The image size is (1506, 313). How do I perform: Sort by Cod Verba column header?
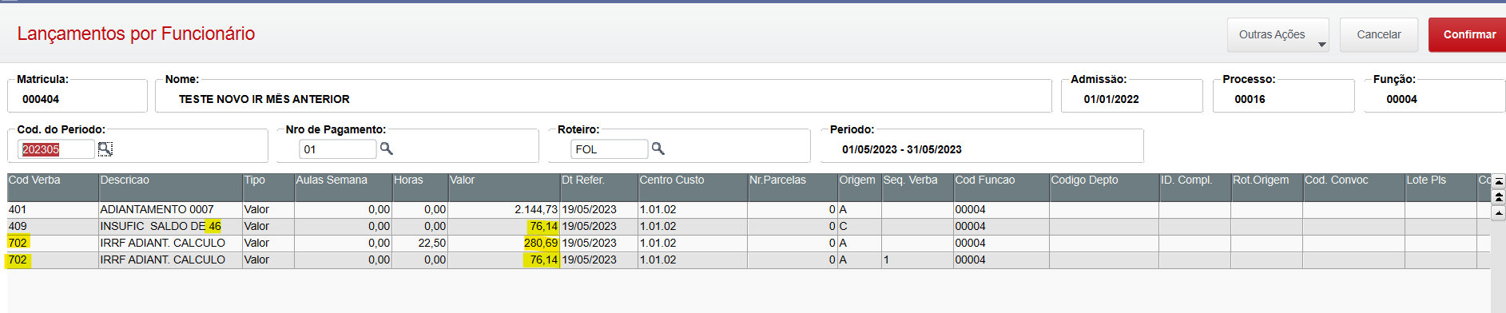pyautogui.click(x=53, y=187)
